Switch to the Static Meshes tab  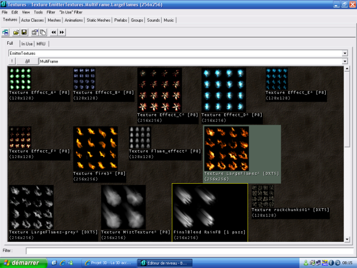98,20
